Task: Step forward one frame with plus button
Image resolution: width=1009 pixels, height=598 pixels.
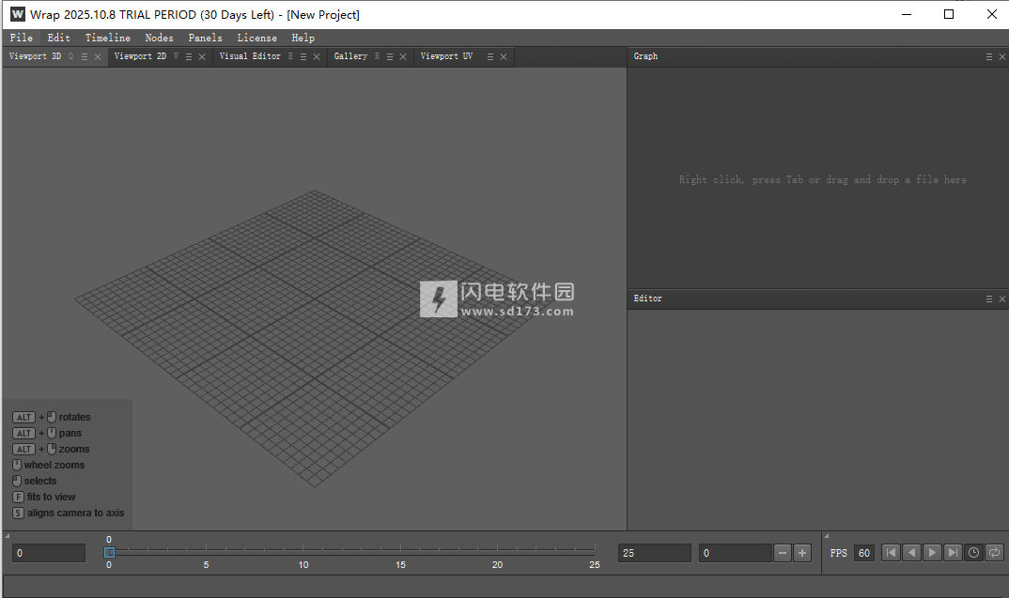Action: [802, 553]
